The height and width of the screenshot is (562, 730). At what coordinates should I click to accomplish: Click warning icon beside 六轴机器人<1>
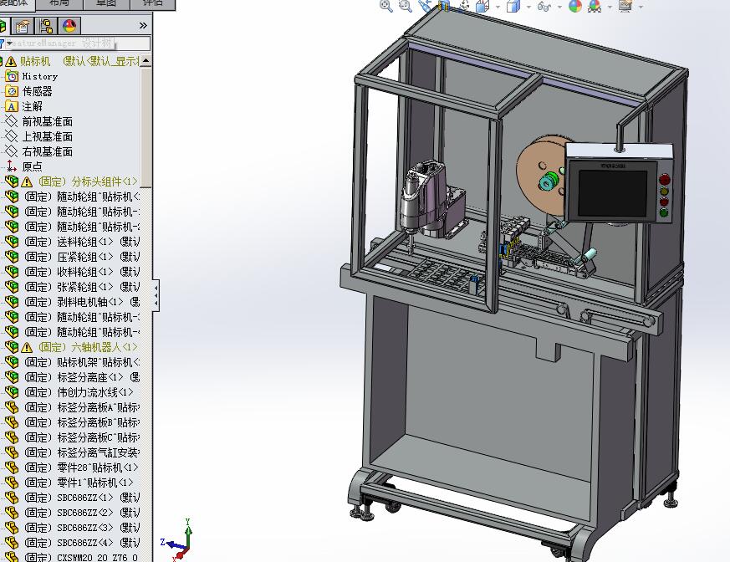point(27,347)
